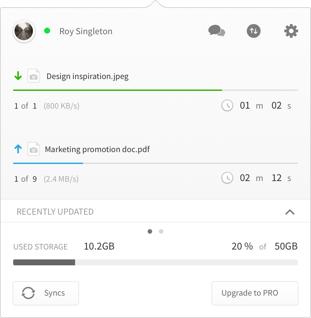Click the Syncs button

(x=46, y=293)
